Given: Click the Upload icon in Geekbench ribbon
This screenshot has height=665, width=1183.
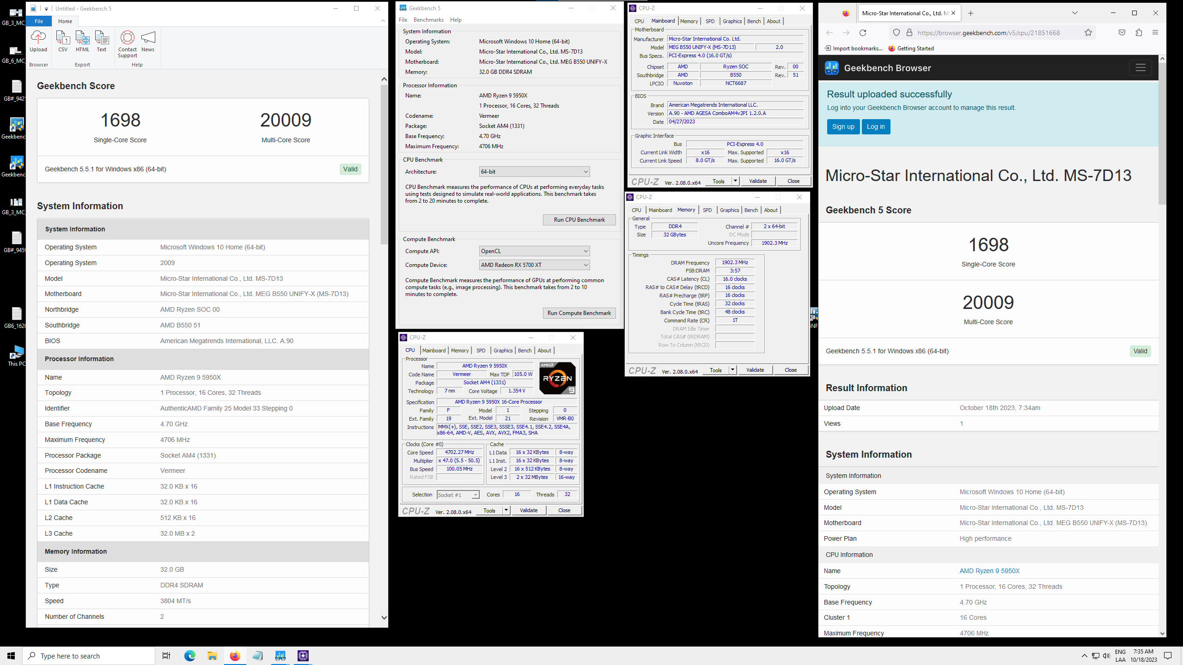Looking at the screenshot, I should coord(38,42).
